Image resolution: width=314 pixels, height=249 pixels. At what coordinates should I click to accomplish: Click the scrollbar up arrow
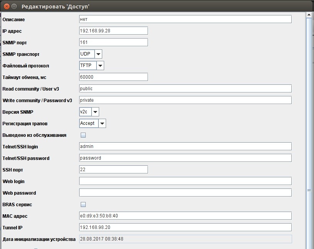[309, 15]
